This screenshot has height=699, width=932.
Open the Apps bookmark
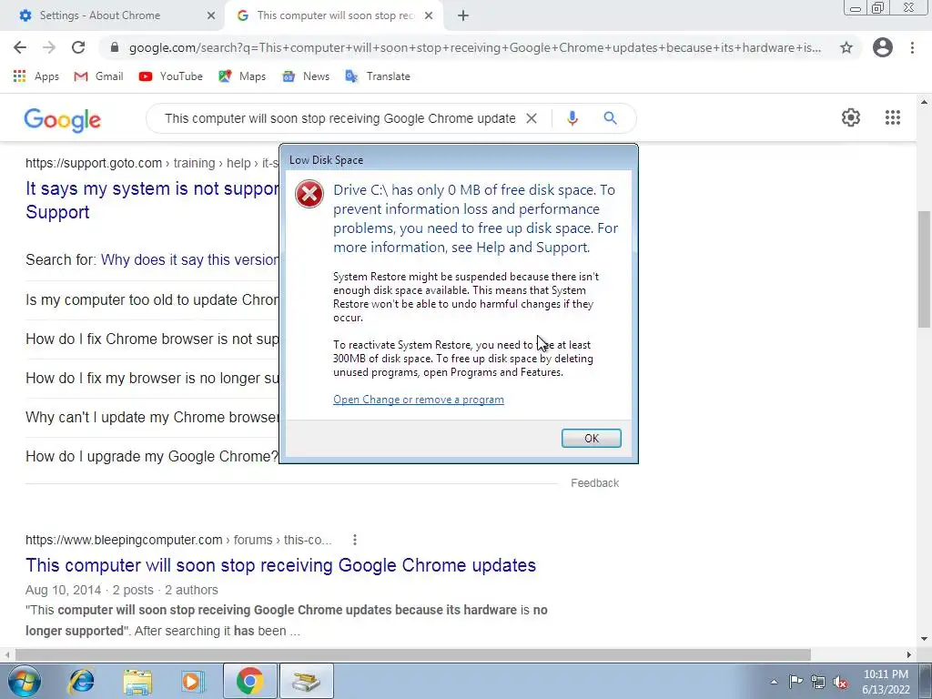[36, 76]
